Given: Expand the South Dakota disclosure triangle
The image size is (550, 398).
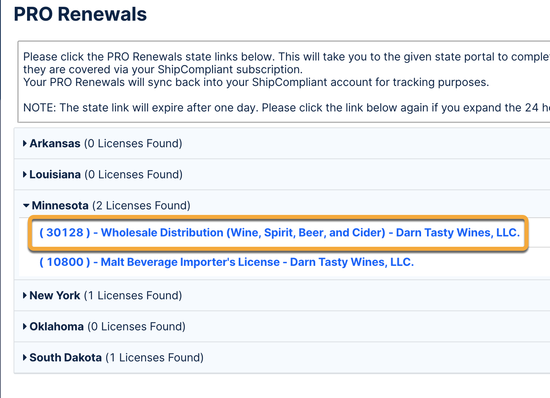Looking at the screenshot, I should (25, 357).
